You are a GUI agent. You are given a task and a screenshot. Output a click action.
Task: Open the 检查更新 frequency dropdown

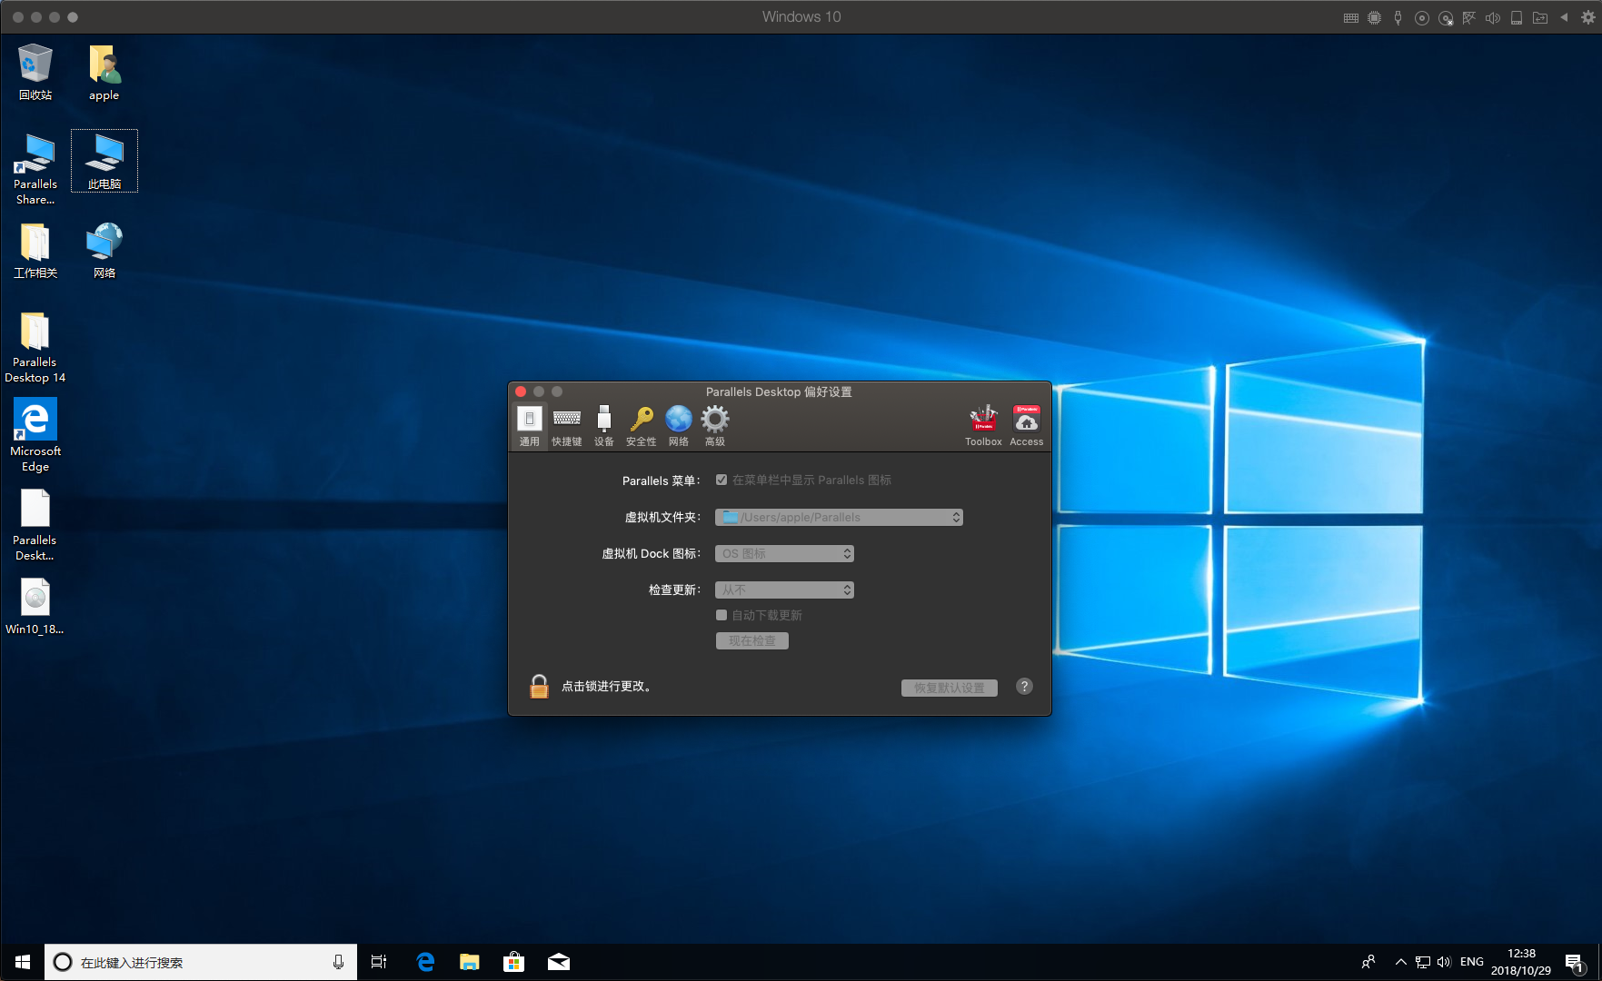coord(784,590)
